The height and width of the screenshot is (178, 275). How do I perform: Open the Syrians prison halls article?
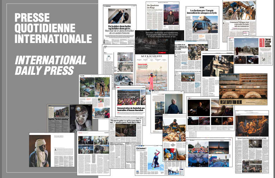pos(252,141)
